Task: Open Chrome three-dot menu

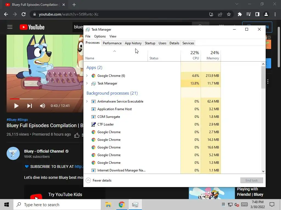Action: coord(275,14)
